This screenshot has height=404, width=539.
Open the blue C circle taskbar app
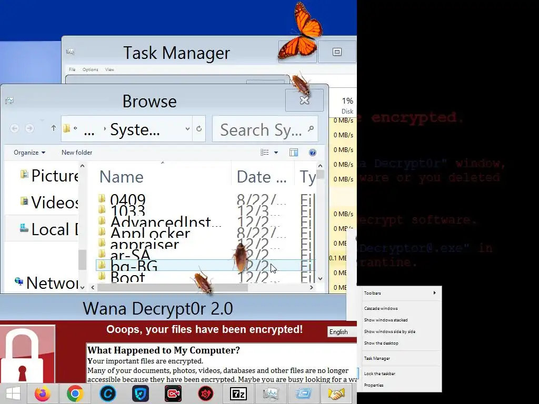[x=107, y=393]
